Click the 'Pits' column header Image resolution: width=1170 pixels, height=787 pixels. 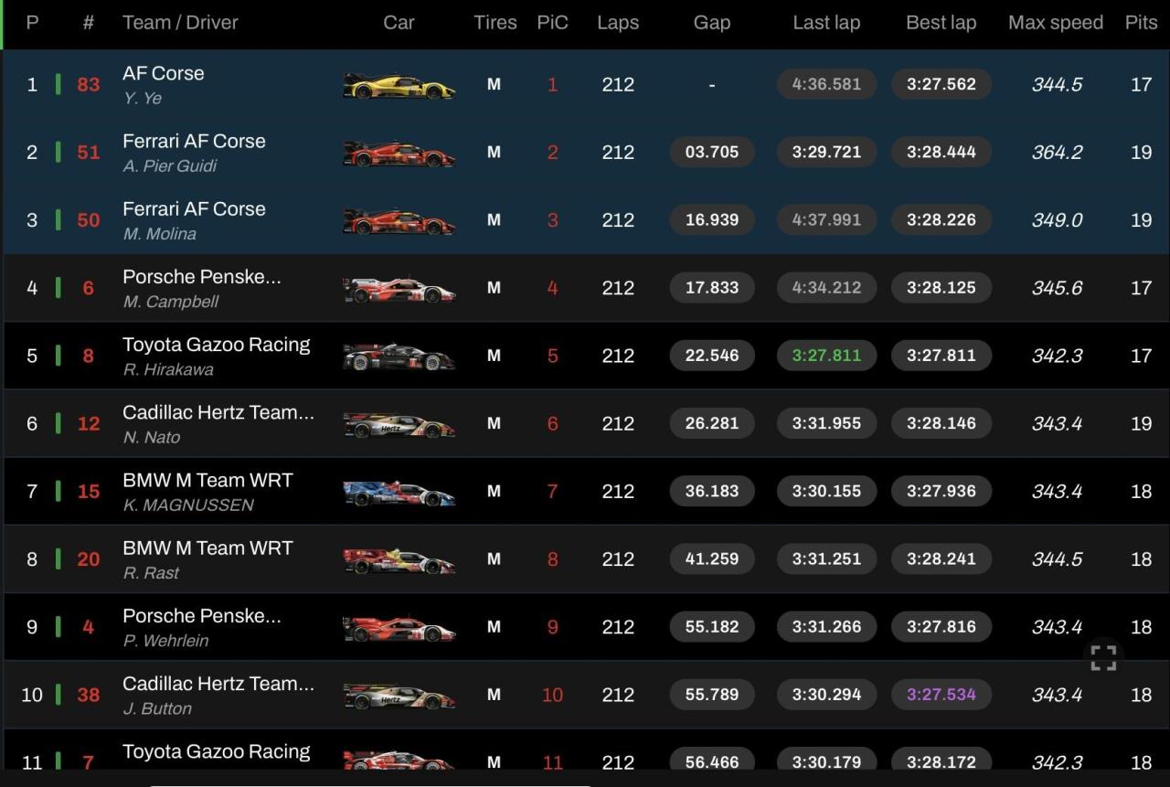click(1141, 23)
